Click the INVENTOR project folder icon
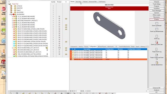 pos(15,8)
